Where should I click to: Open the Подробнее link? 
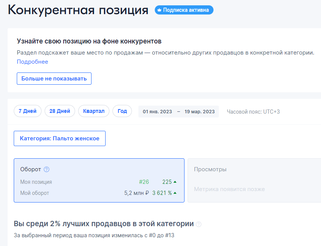(32, 61)
